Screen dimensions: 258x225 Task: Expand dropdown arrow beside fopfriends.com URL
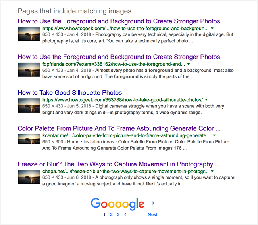point(189,64)
